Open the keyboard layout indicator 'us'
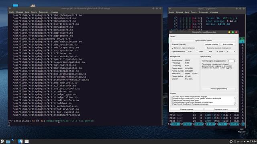 click(238, 141)
